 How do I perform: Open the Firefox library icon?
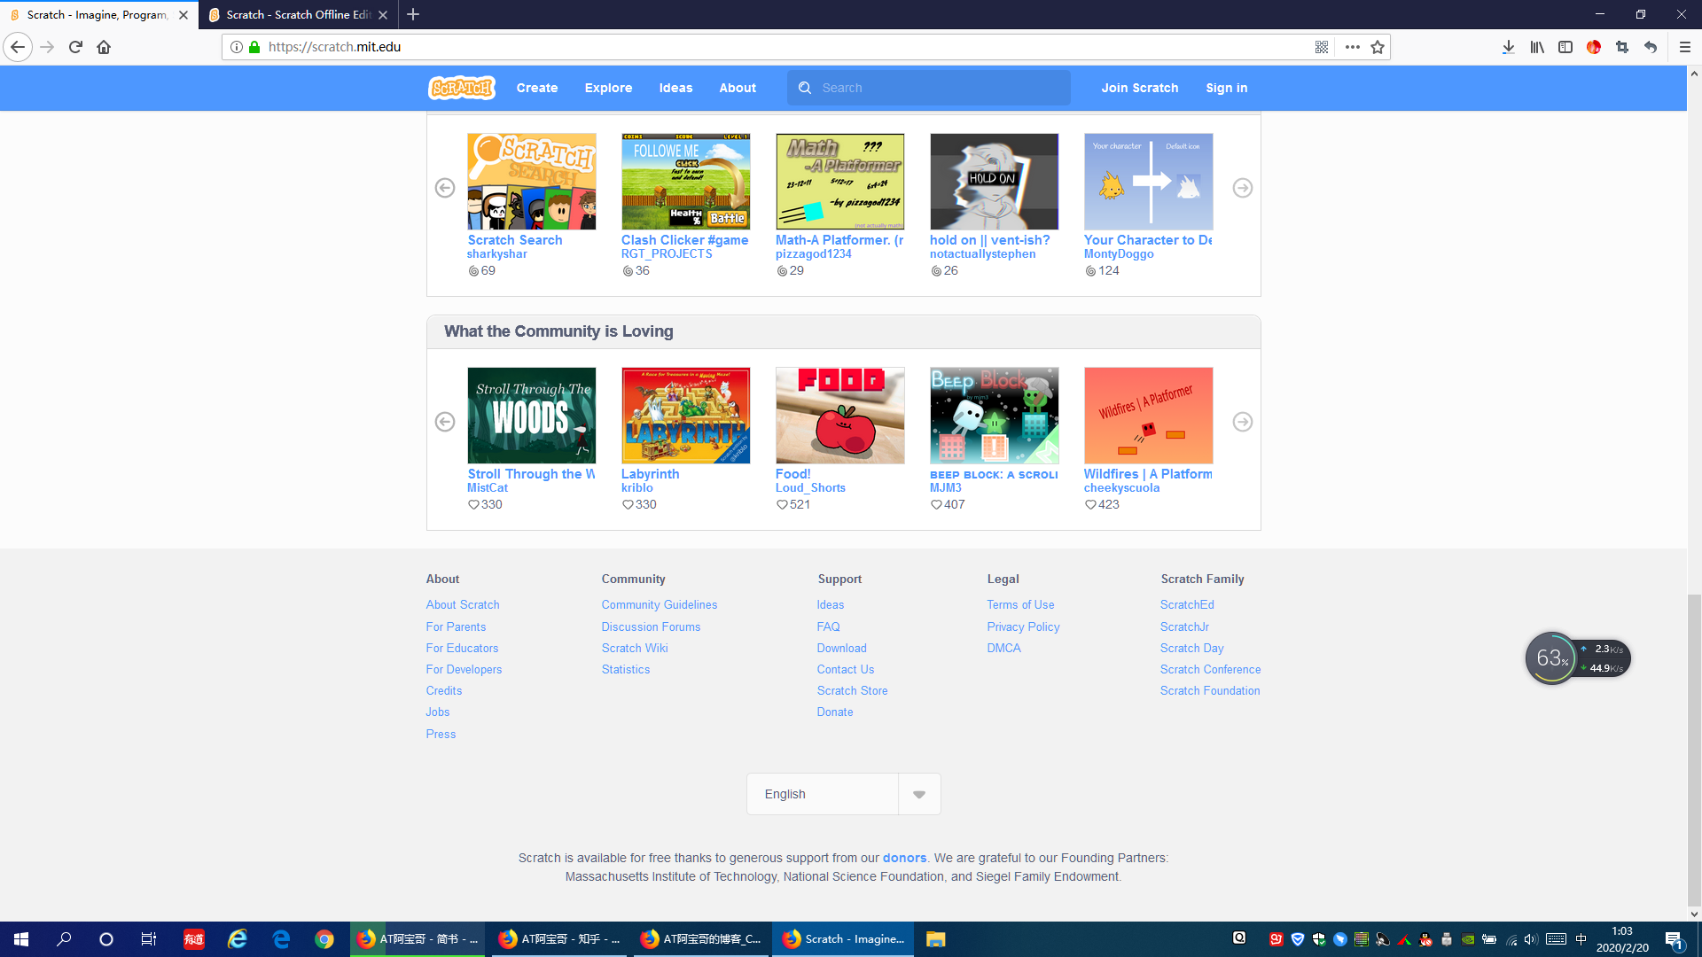1536,47
